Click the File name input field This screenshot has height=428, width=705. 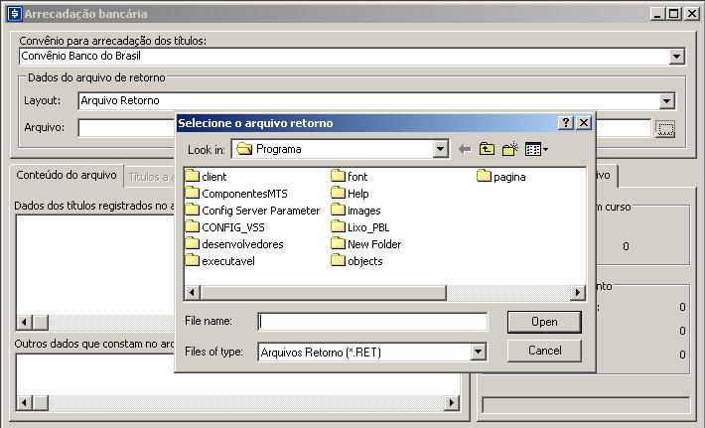pyautogui.click(x=372, y=322)
